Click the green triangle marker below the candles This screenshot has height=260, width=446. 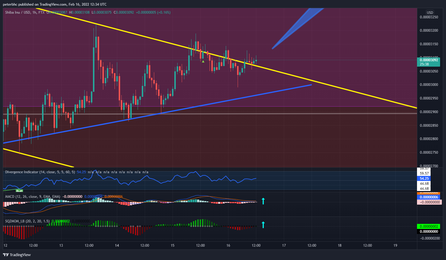coord(203,61)
